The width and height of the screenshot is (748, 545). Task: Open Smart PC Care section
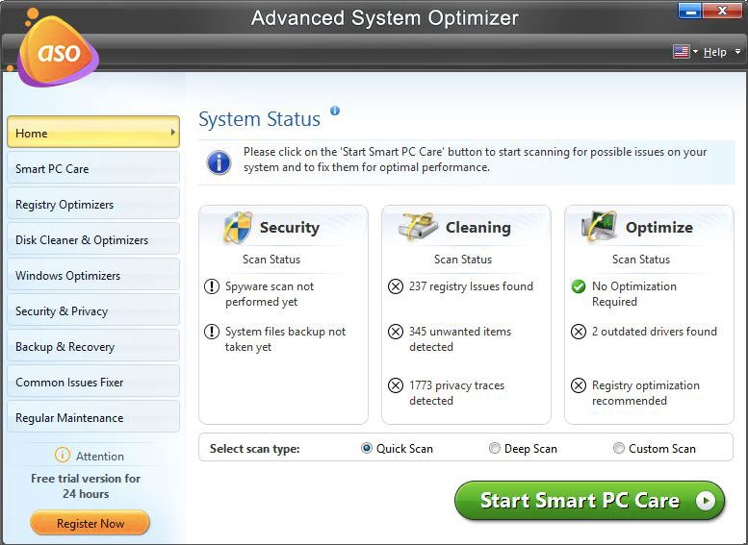coord(93,168)
